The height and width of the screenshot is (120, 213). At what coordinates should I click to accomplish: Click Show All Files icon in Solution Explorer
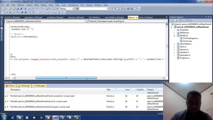tap(176, 21)
